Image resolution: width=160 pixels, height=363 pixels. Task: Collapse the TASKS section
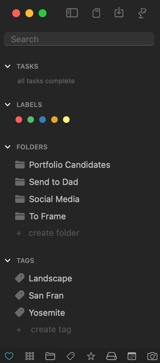coord(8,66)
